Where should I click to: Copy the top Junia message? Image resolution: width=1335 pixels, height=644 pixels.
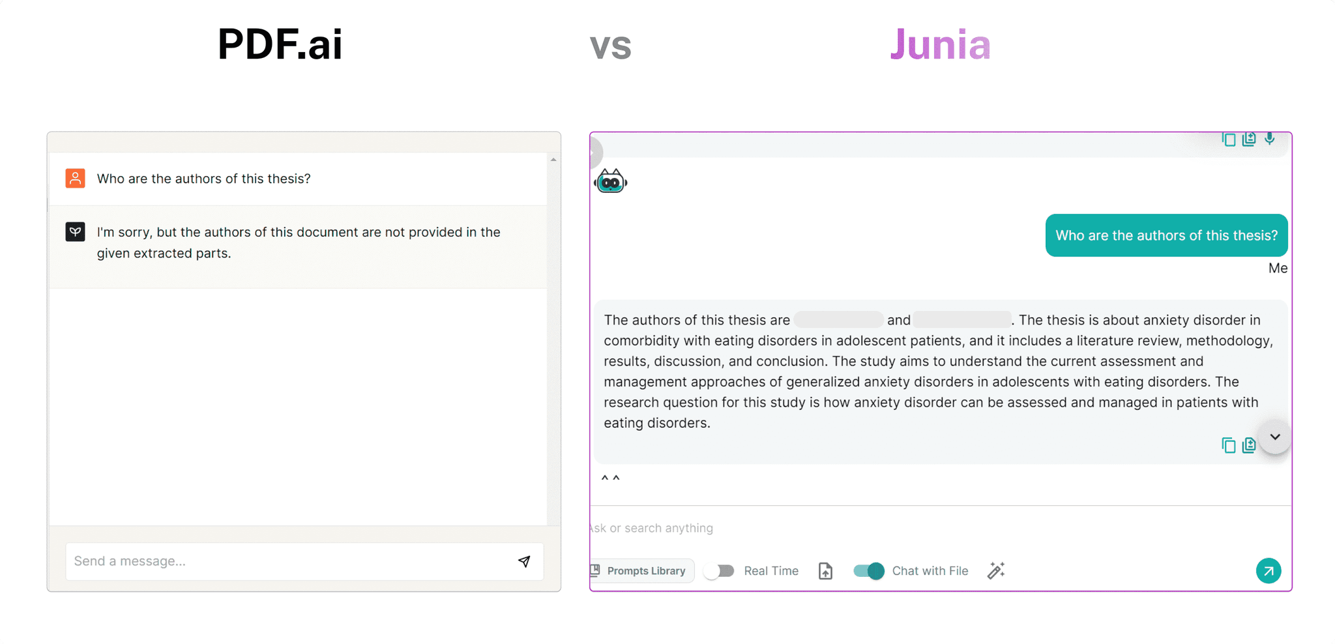click(1228, 139)
